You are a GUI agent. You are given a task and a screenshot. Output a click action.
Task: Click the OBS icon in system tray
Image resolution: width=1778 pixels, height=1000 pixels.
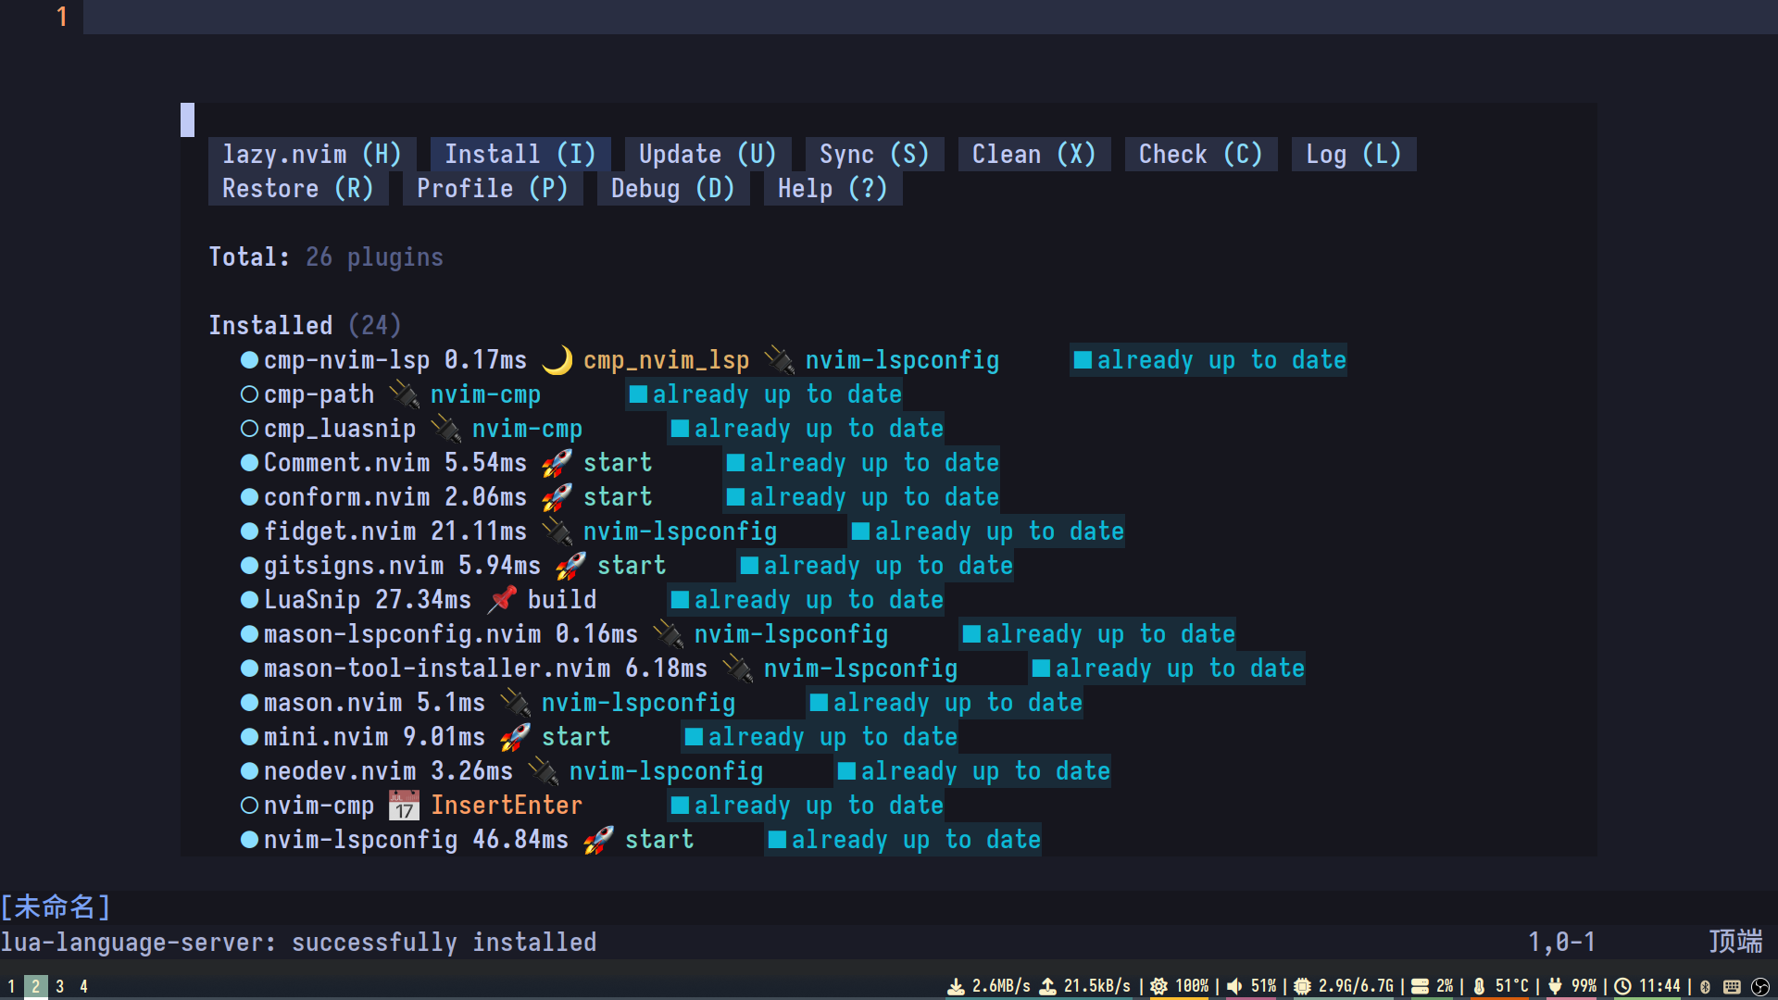1759,987
